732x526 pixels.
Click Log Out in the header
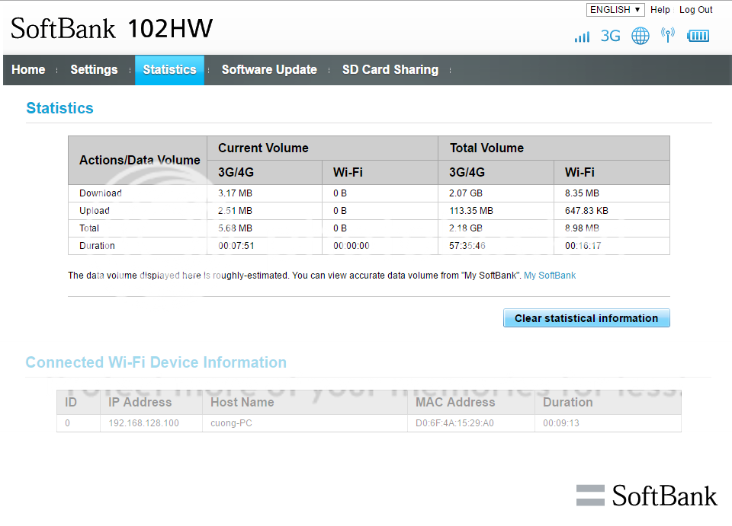click(695, 10)
